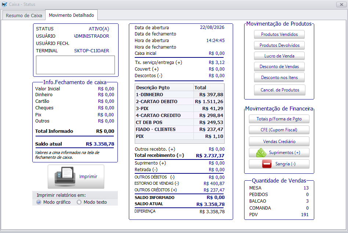Click Total recebimento value R$ 2.737,37
This screenshot has width=348, height=233.
(x=210, y=155)
